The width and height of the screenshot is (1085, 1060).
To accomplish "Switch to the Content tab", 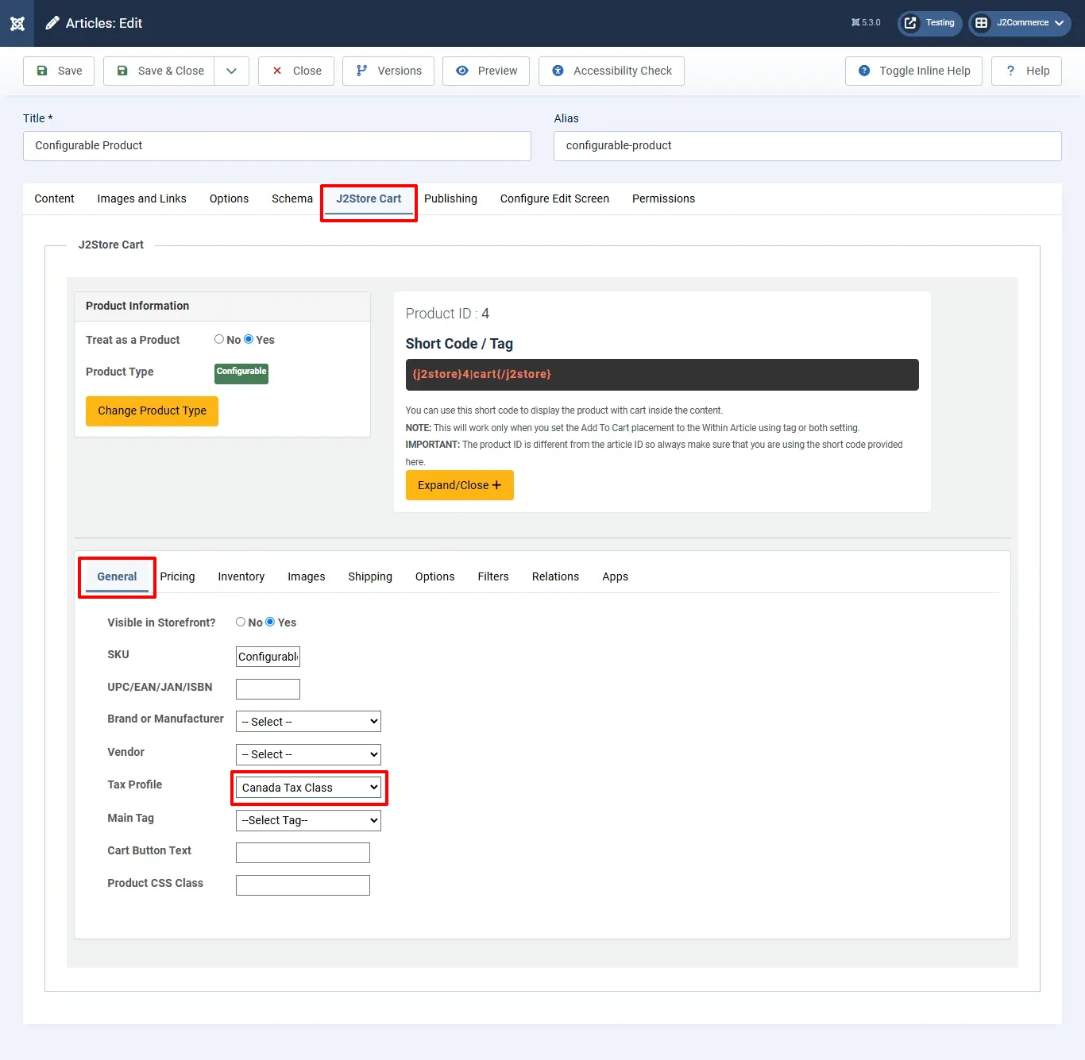I will pos(54,199).
